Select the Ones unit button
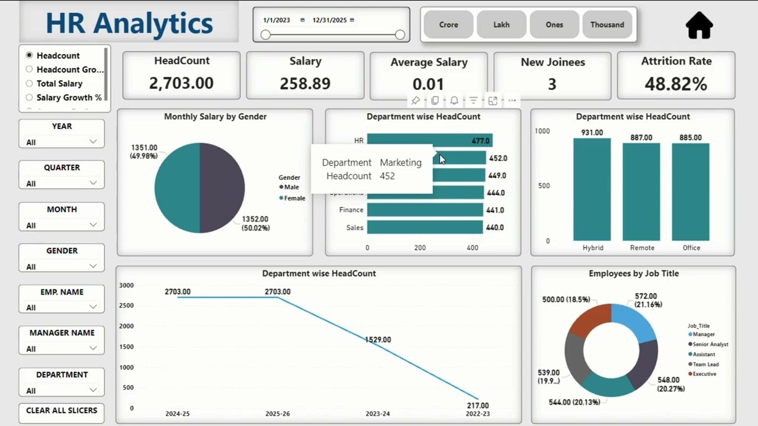 coord(554,25)
